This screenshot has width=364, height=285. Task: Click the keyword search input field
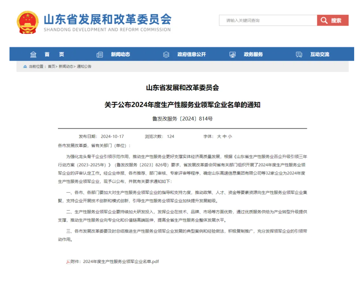[268, 21]
